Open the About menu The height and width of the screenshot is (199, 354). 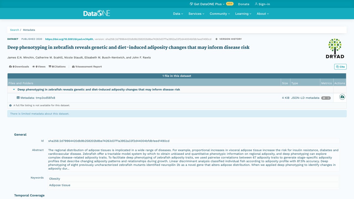pyautogui.click(x=263, y=14)
